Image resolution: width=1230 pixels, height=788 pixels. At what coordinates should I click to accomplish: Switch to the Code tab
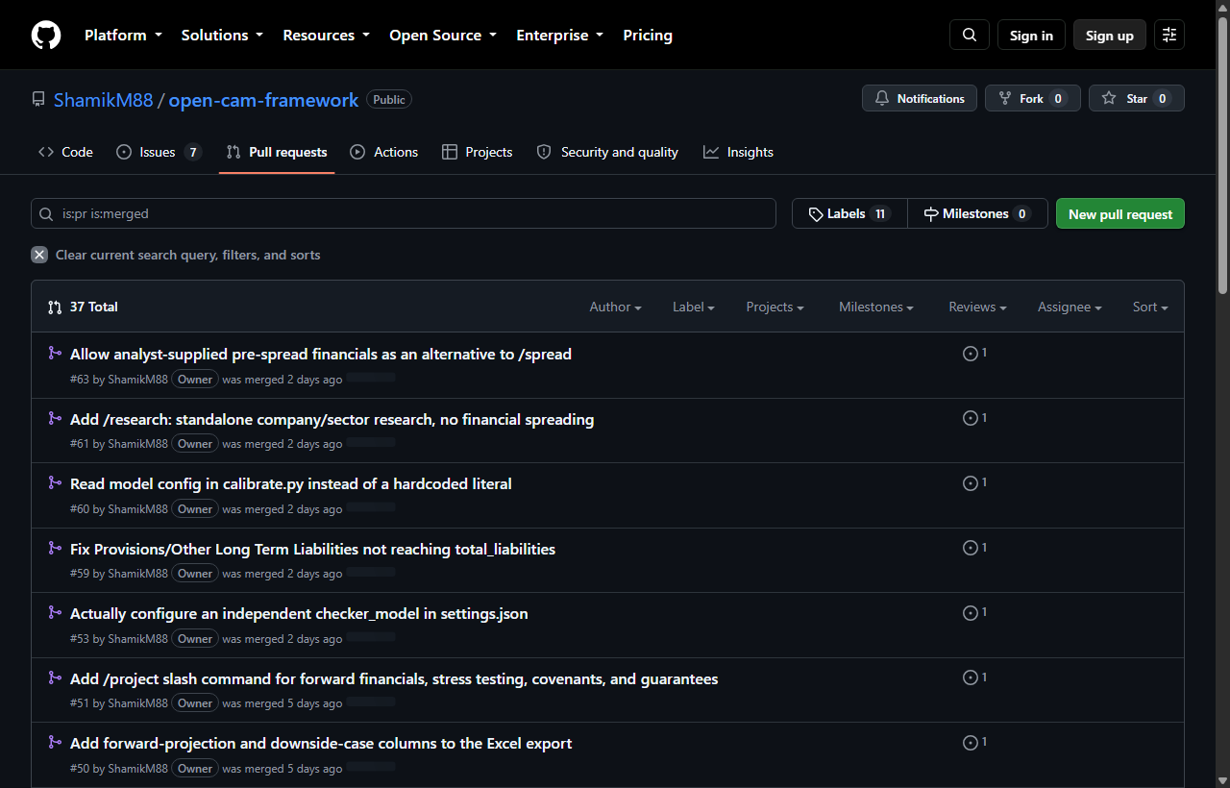(x=65, y=152)
